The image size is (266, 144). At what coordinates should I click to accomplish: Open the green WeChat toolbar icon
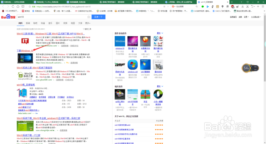tap(202, 7)
